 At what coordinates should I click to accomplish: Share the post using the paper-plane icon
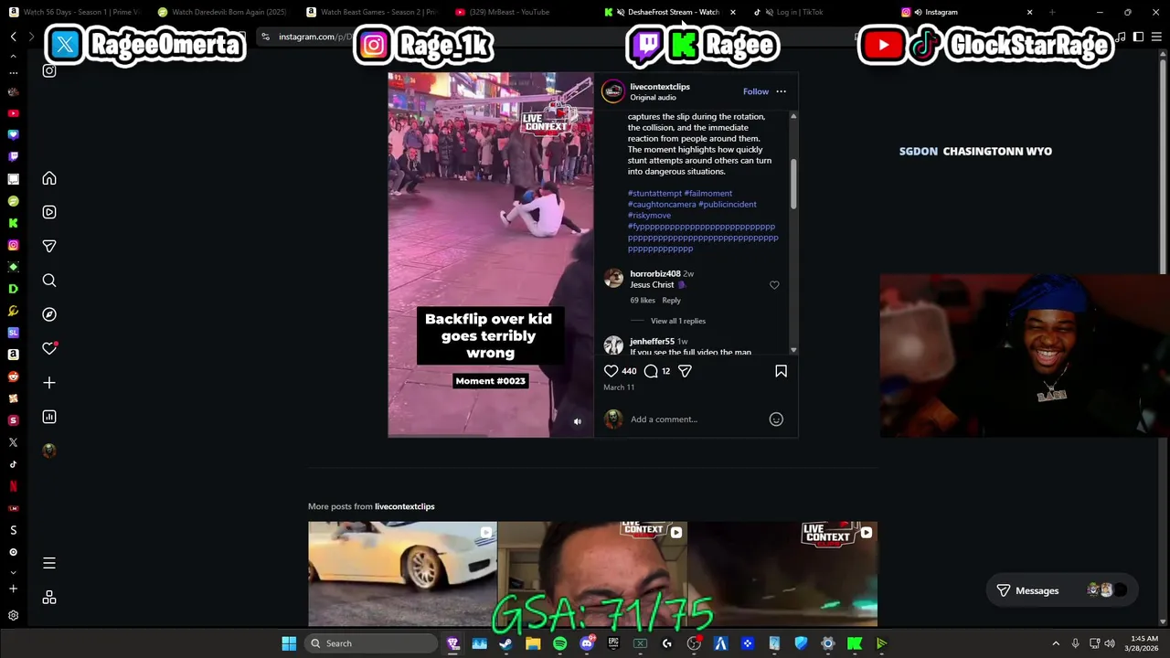[x=685, y=371]
